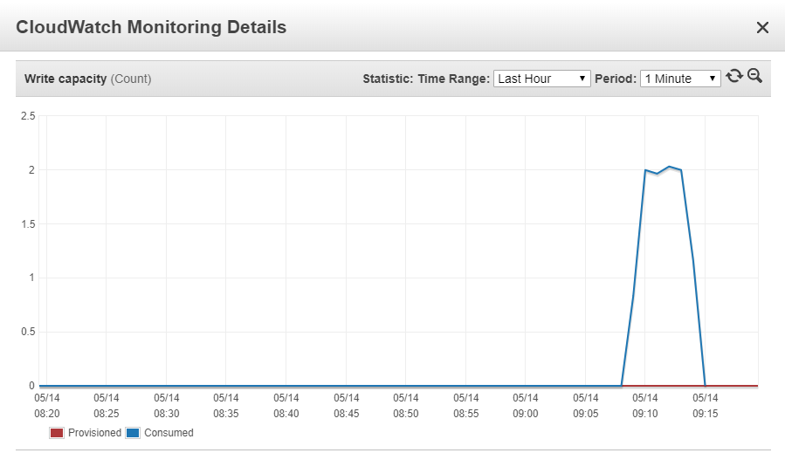The height and width of the screenshot is (453, 785).
Task: Click the red Provisioned legend swatch
Action: point(57,433)
